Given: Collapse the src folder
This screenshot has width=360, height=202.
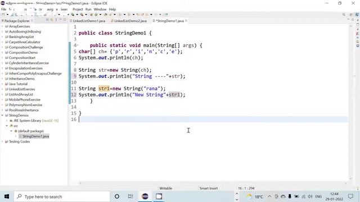Looking at the screenshot, I should click(x=7, y=126).
